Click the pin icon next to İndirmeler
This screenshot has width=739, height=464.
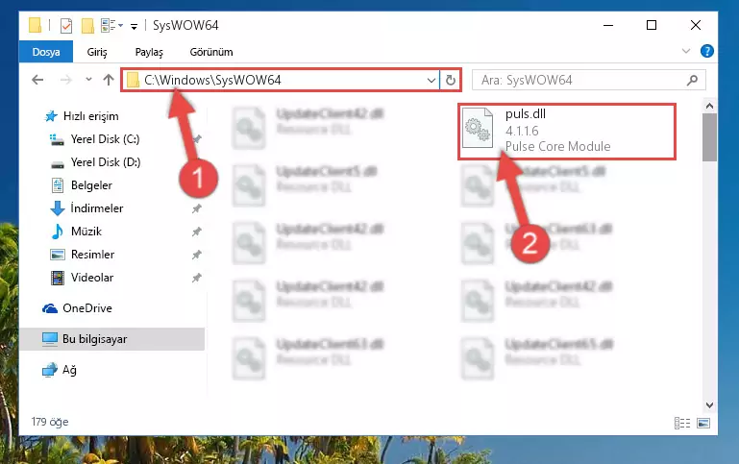tap(197, 208)
